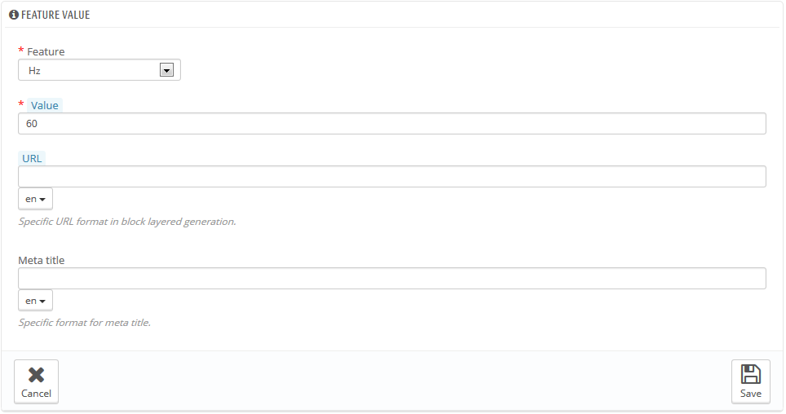The width and height of the screenshot is (786, 414).
Task: Click the Feature field label
Action: click(x=46, y=51)
